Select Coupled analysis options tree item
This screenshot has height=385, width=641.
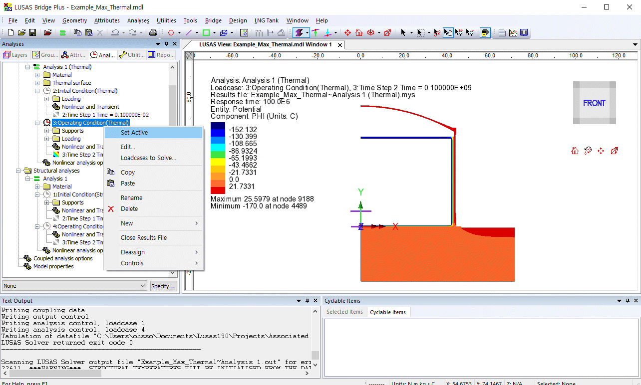(x=63, y=258)
